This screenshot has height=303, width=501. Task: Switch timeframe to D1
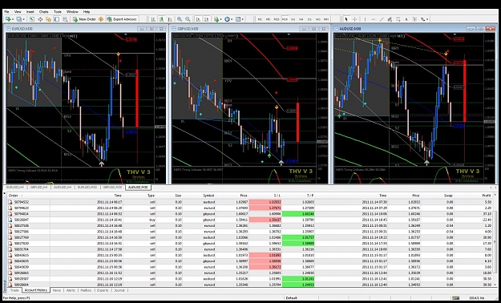[x=309, y=19]
